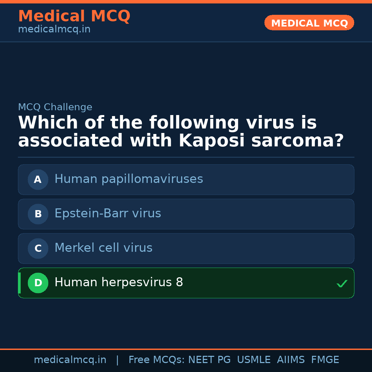The height and width of the screenshot is (372, 372).
Task: Click the NEET PG footer label
Action: tap(209, 360)
